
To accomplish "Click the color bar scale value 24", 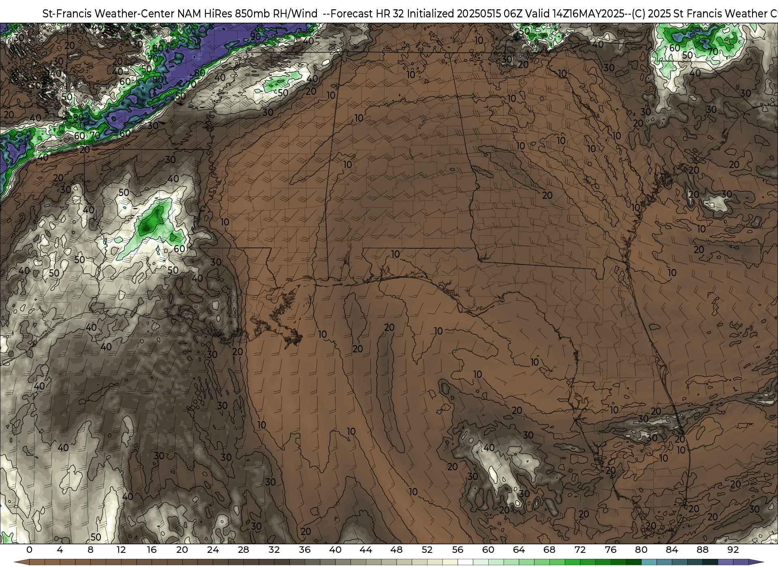I will pyautogui.click(x=213, y=550).
